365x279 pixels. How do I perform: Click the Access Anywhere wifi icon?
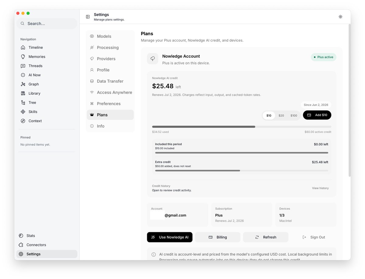[x=92, y=92]
